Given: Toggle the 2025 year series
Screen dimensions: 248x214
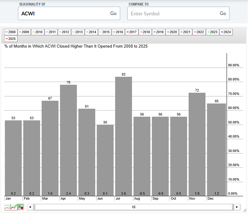Looking at the screenshot, I should click(x=11, y=39).
